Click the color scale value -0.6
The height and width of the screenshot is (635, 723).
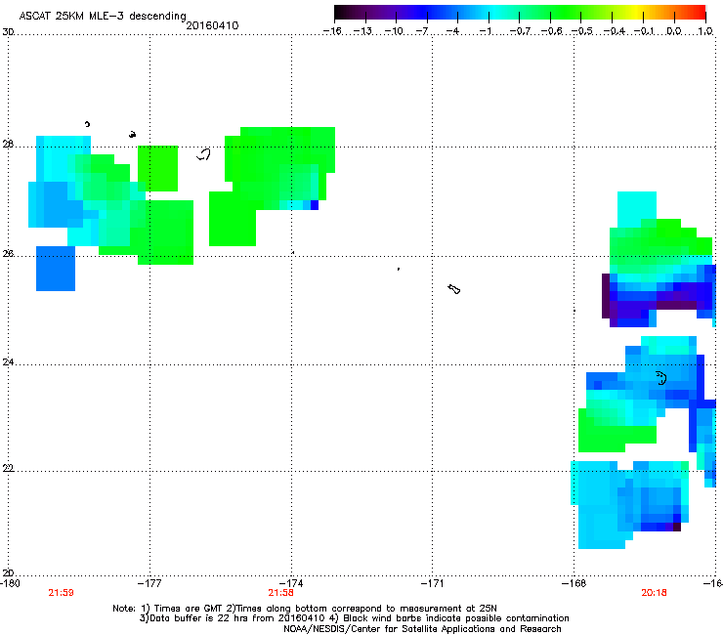(x=551, y=31)
